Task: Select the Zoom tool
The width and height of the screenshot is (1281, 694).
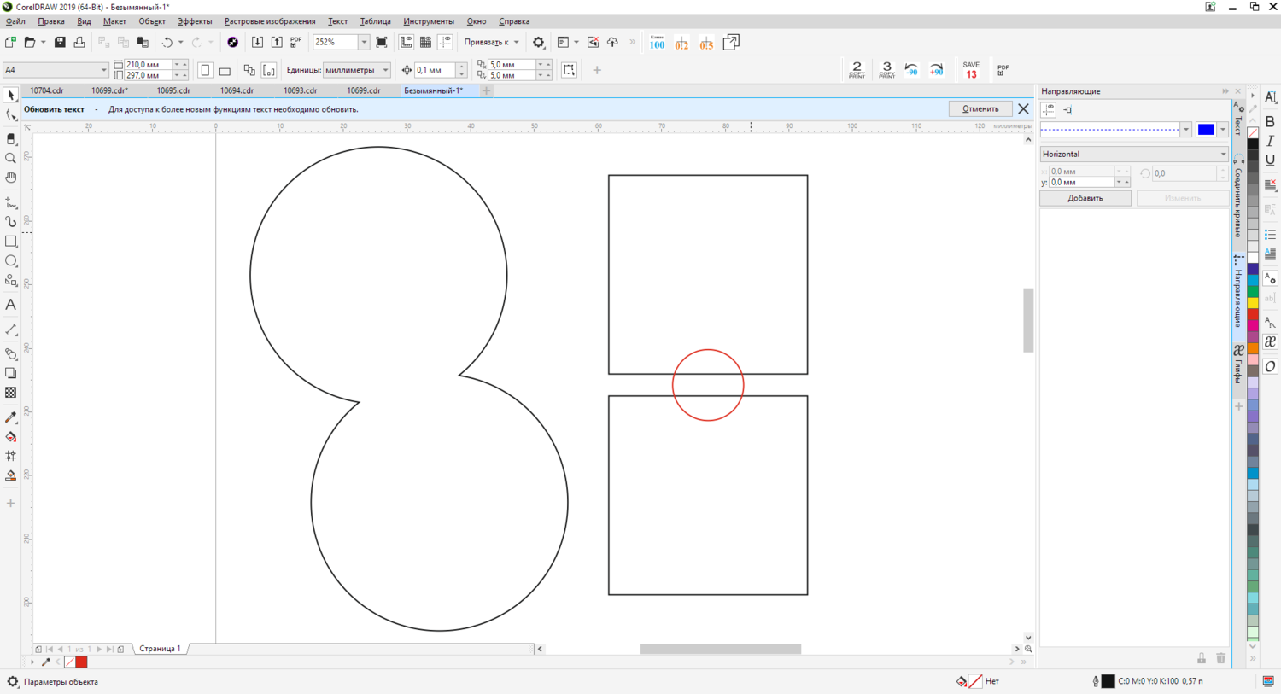Action: click(x=11, y=159)
